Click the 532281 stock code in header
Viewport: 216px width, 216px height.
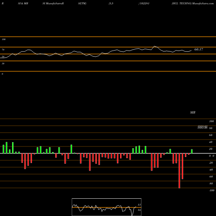(x=144, y=3)
